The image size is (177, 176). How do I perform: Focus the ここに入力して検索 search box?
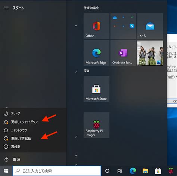pos(57,171)
